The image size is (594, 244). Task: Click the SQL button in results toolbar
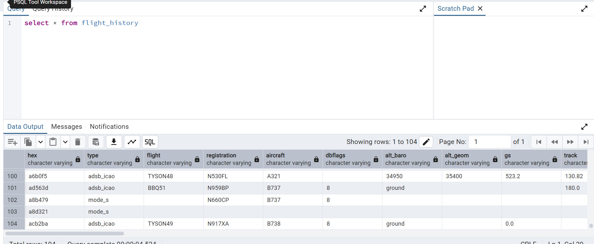[150, 142]
